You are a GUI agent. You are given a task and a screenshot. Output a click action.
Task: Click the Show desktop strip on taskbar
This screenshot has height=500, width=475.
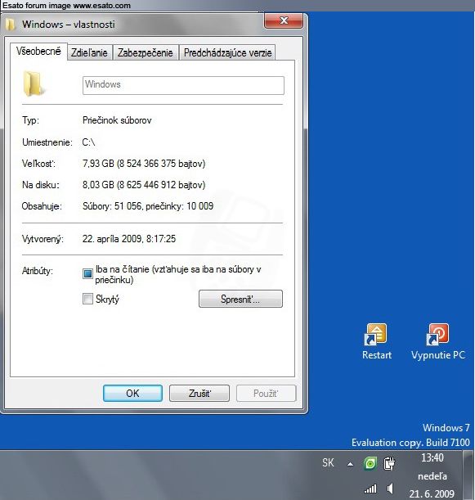(x=468, y=475)
